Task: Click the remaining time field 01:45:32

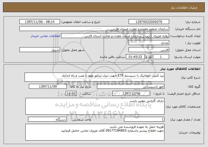Action: [135, 57]
